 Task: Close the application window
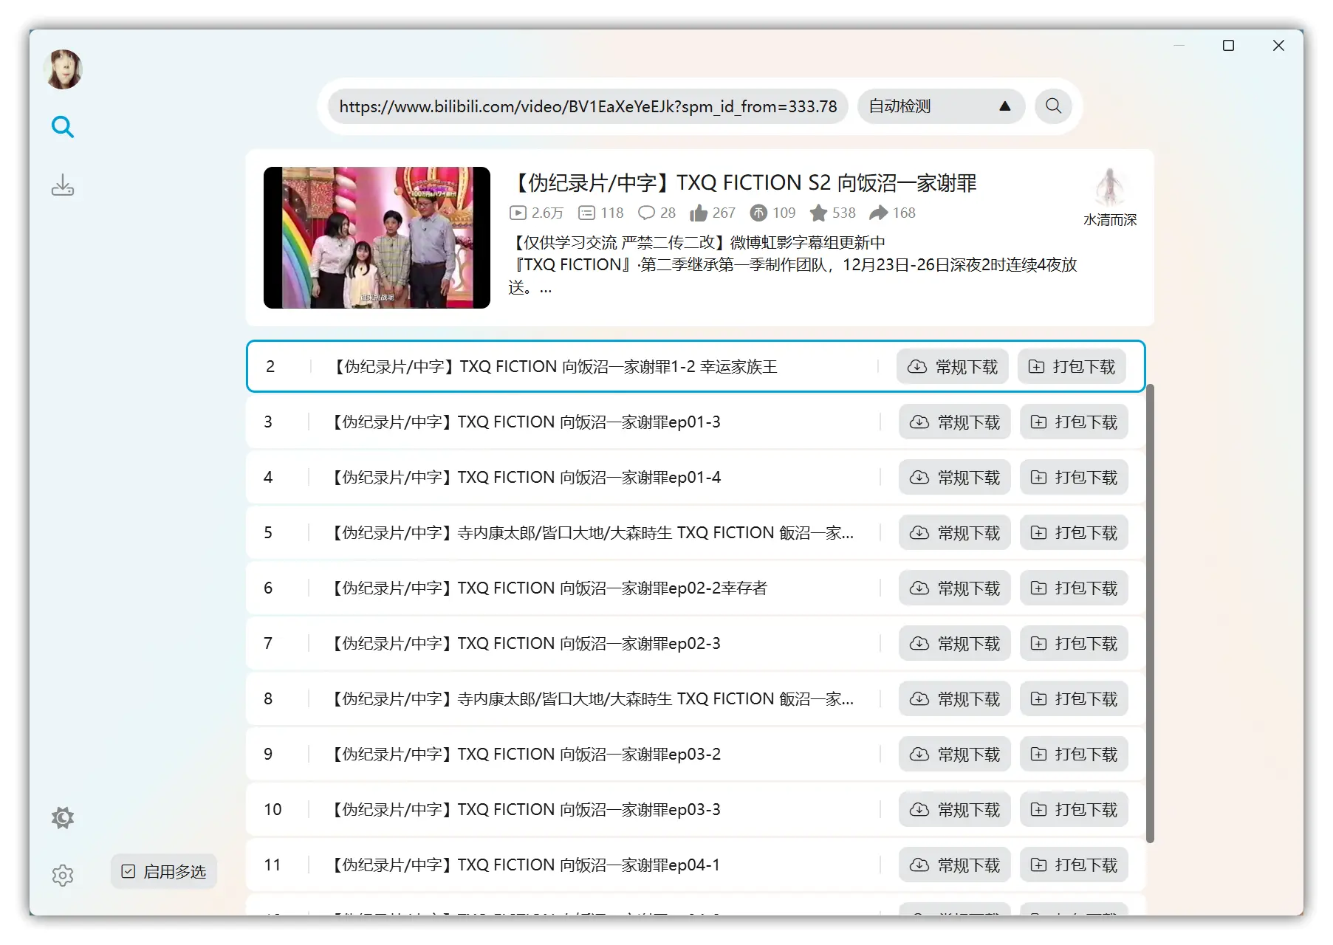coord(1279,46)
